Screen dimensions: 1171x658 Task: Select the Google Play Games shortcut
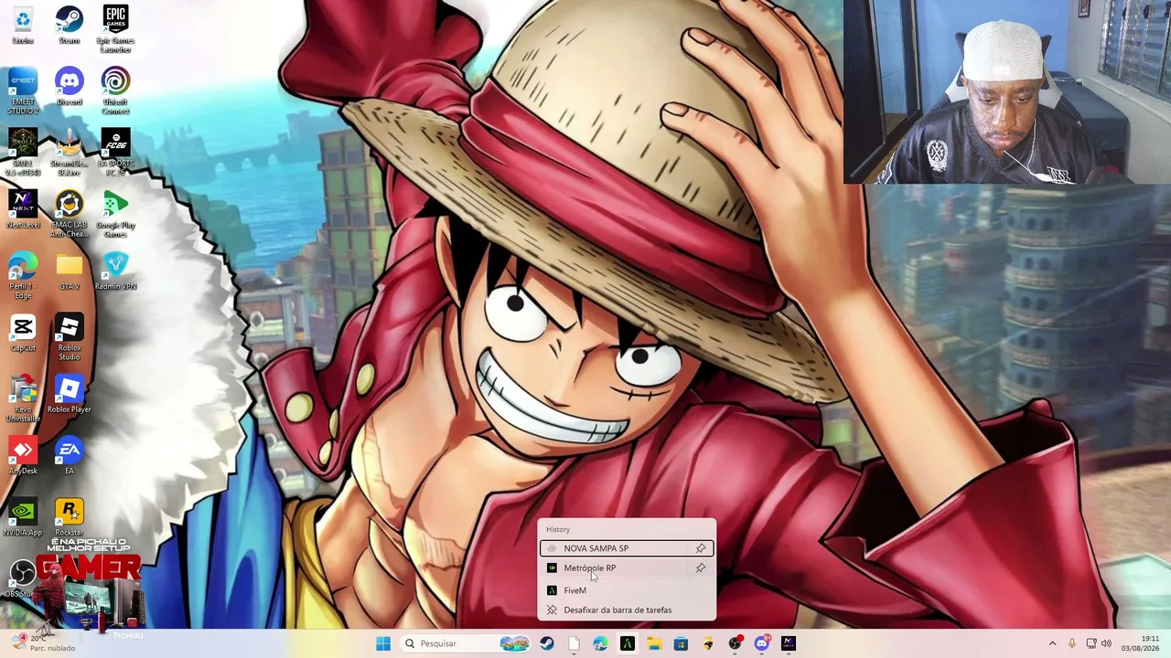115,214
